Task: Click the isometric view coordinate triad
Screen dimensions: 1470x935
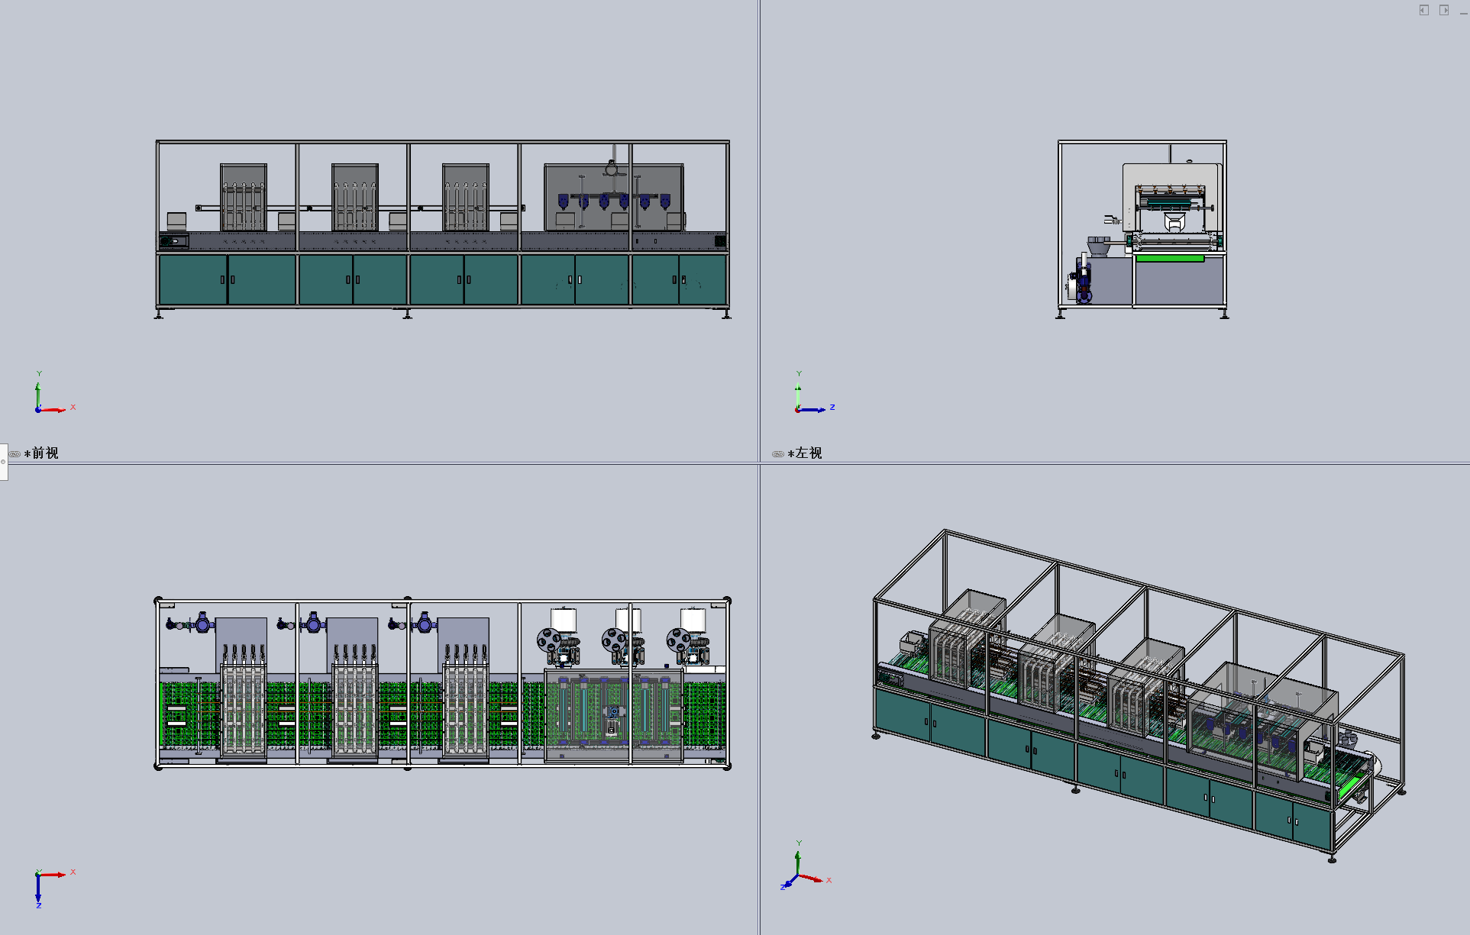Action: (x=806, y=865)
